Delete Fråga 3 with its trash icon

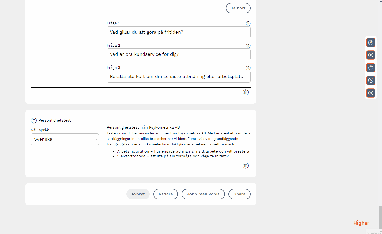pos(248,68)
